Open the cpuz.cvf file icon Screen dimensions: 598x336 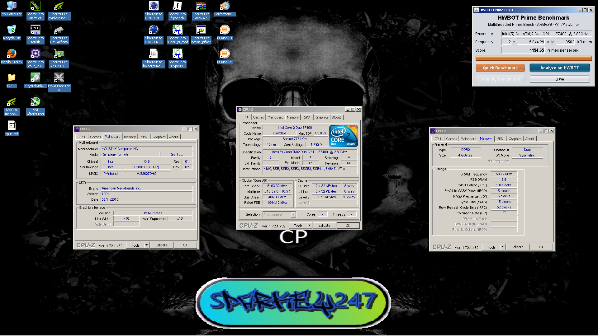point(12,128)
